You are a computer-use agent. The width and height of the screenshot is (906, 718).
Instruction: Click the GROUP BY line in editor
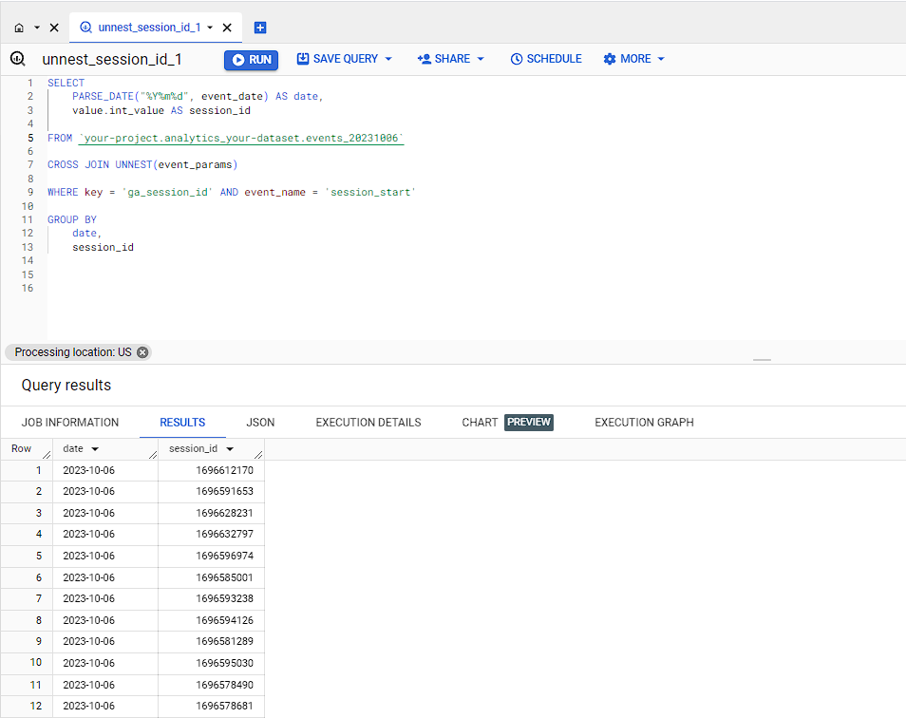[x=72, y=219]
